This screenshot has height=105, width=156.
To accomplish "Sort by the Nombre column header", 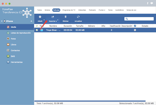I will 53,26.
